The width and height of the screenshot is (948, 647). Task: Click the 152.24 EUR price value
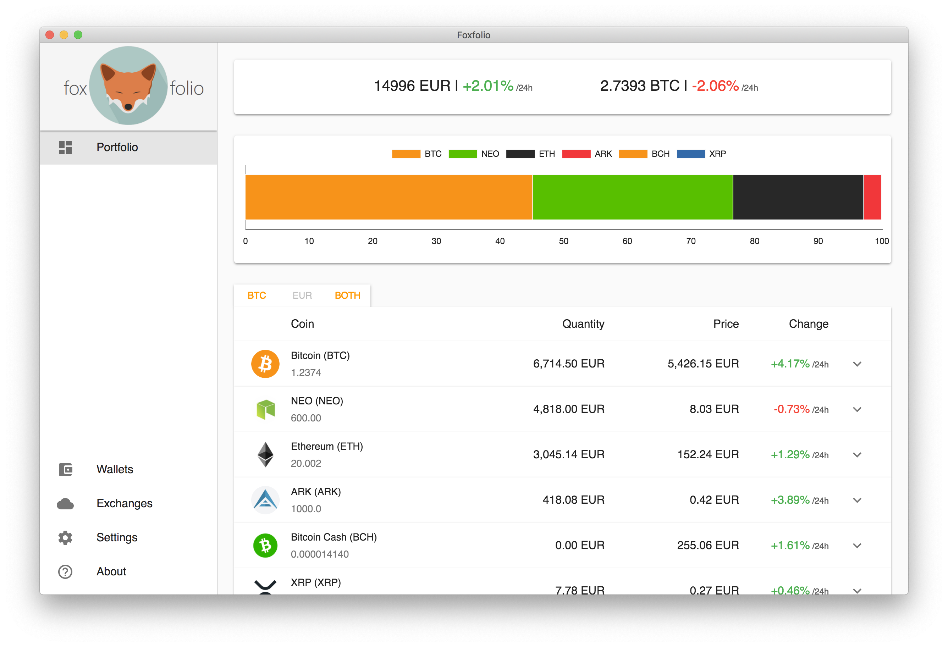pos(708,454)
